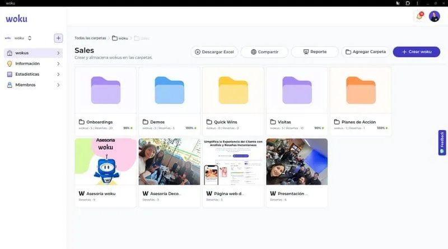The width and height of the screenshot is (448, 249).
Task: Click the W icon beside Asesoria woku
Action: 81,194
